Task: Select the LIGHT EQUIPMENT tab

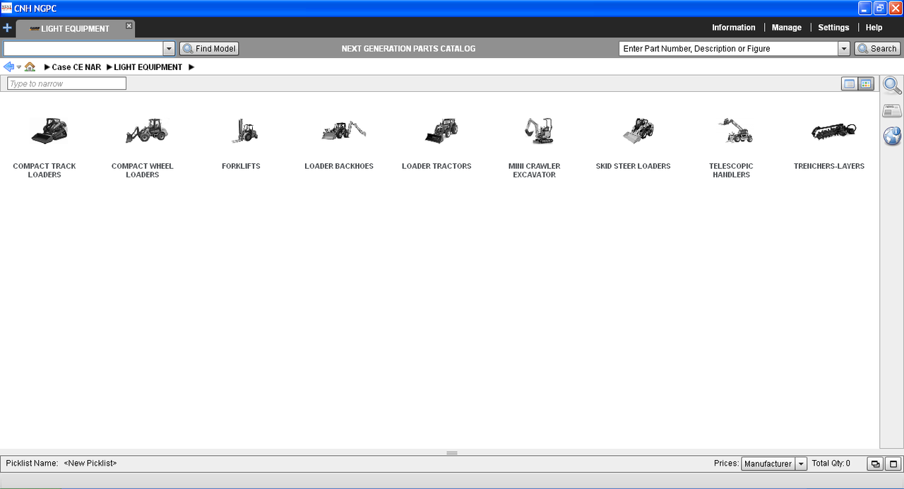Action: click(x=75, y=29)
